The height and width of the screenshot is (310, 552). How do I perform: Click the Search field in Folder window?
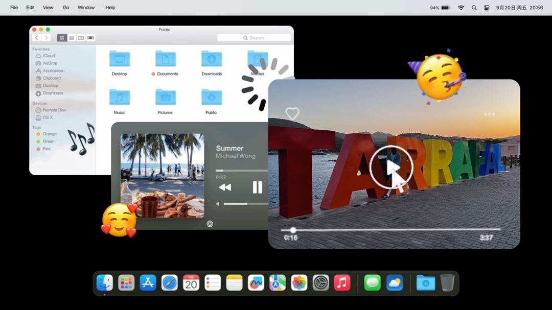pyautogui.click(x=254, y=38)
